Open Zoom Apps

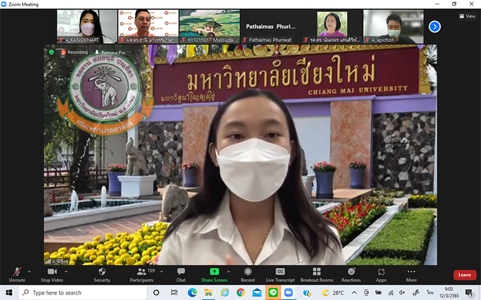pos(381,275)
